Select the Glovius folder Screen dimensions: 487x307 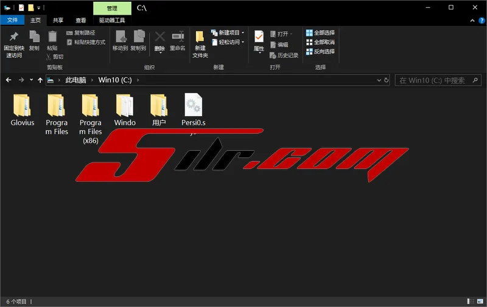(23, 110)
